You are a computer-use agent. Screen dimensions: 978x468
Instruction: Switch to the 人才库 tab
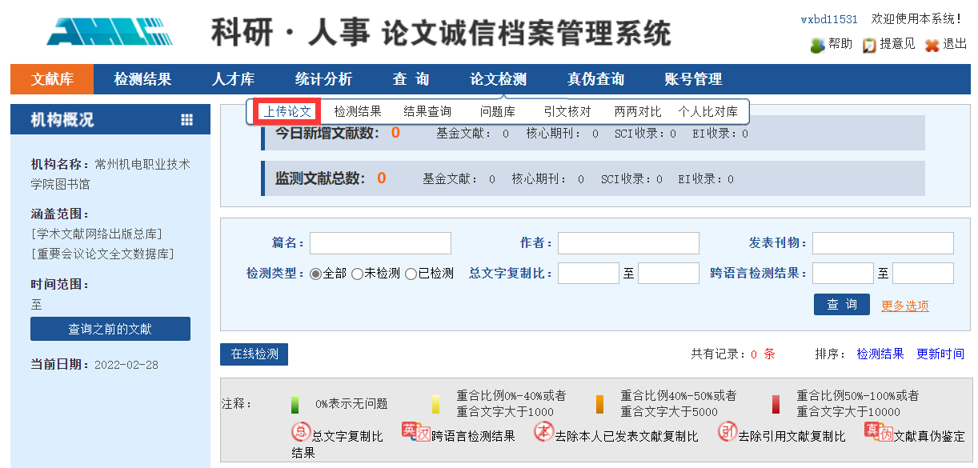[233, 79]
